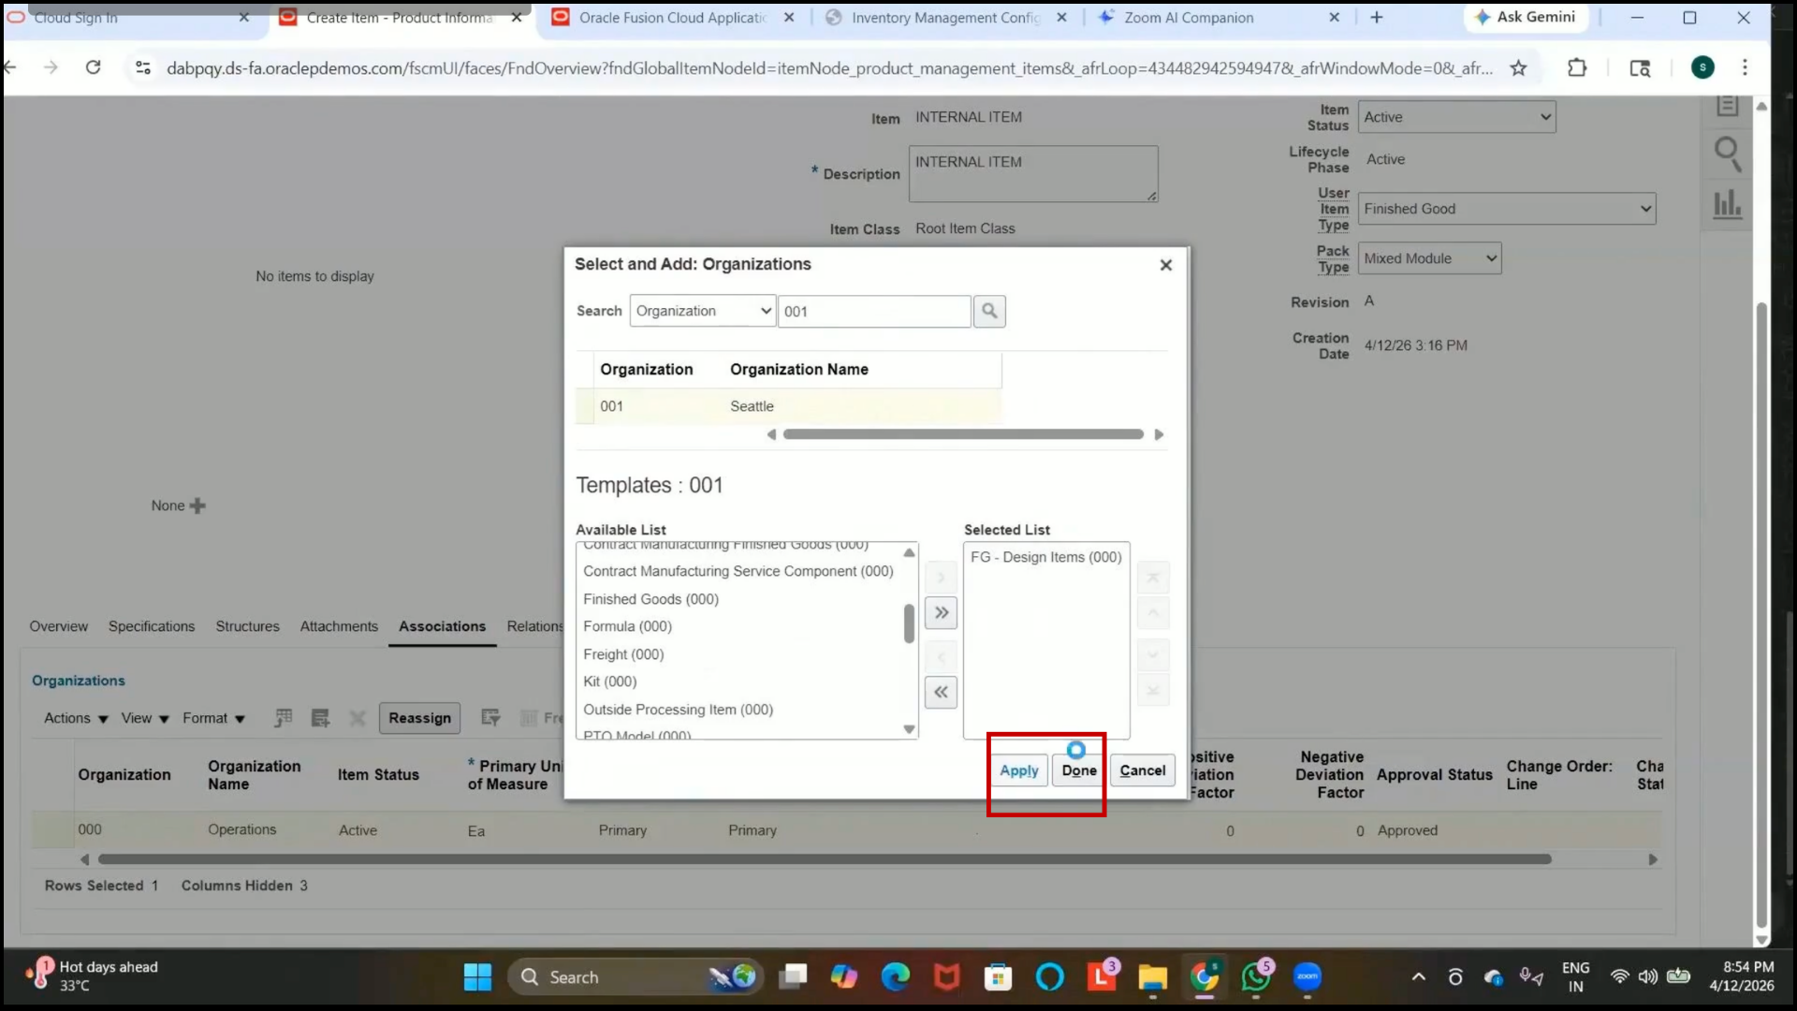Screen dimensions: 1797x1011
Task: Select Finished Goods (000) template
Action: (650, 599)
